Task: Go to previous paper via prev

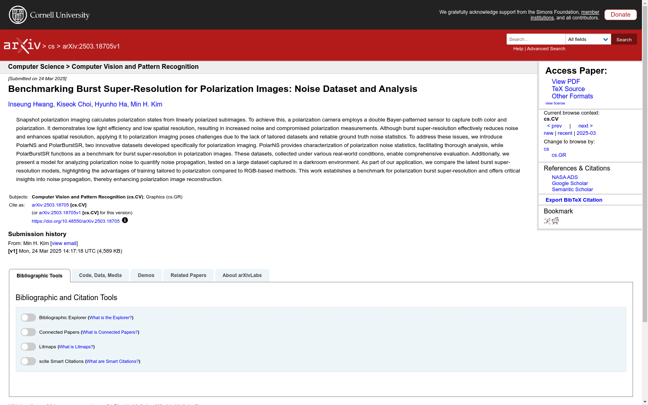Action: pyautogui.click(x=554, y=126)
